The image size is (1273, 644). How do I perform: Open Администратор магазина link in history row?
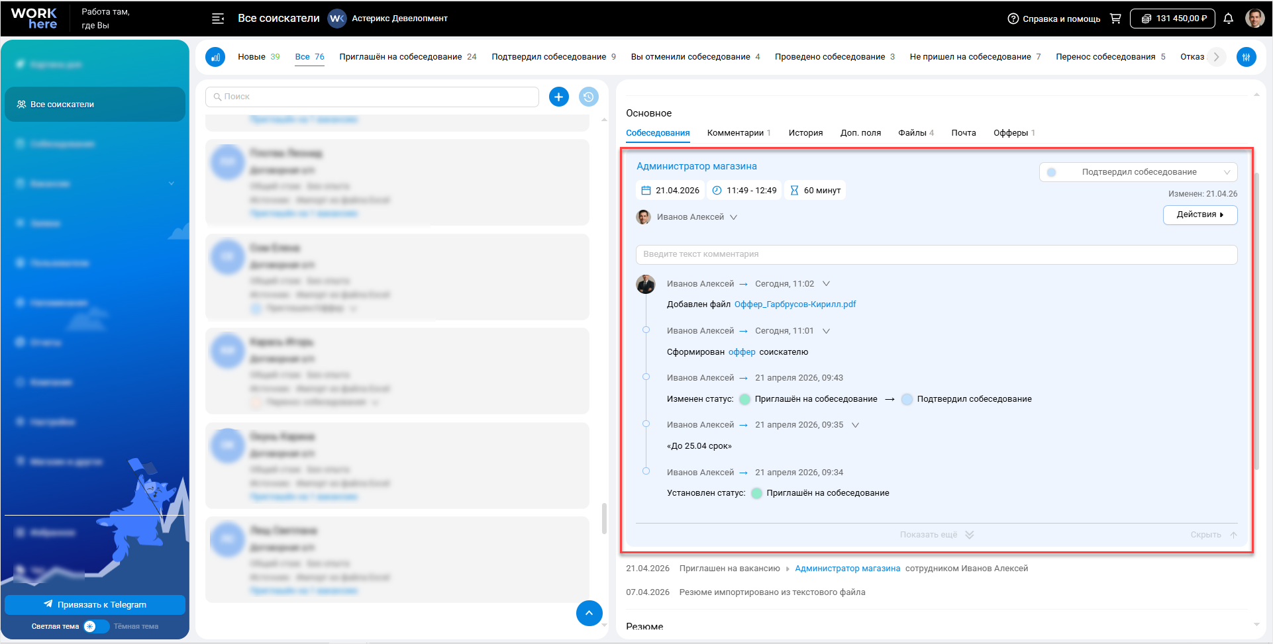click(x=847, y=569)
